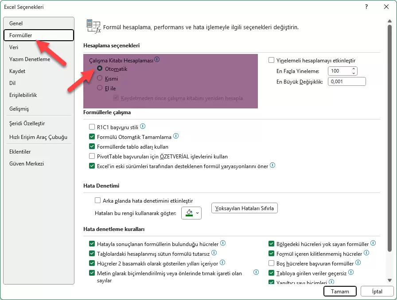Click Yoksayılan Hataları Sıfırla button

click(x=244, y=208)
